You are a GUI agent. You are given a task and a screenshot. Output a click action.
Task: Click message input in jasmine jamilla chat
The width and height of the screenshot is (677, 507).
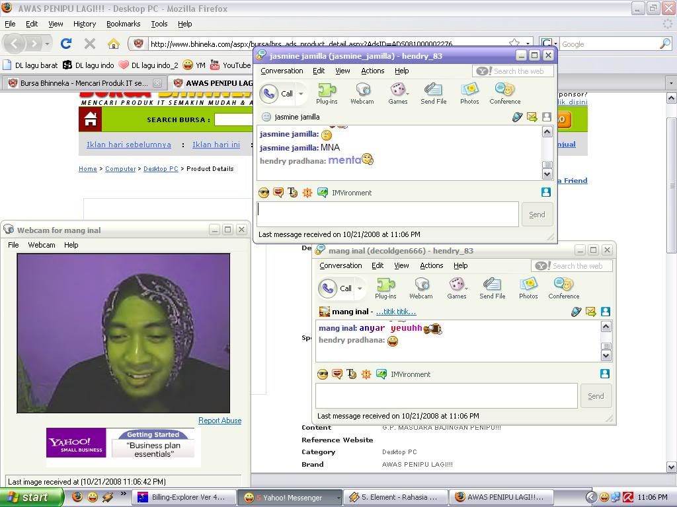tap(387, 214)
